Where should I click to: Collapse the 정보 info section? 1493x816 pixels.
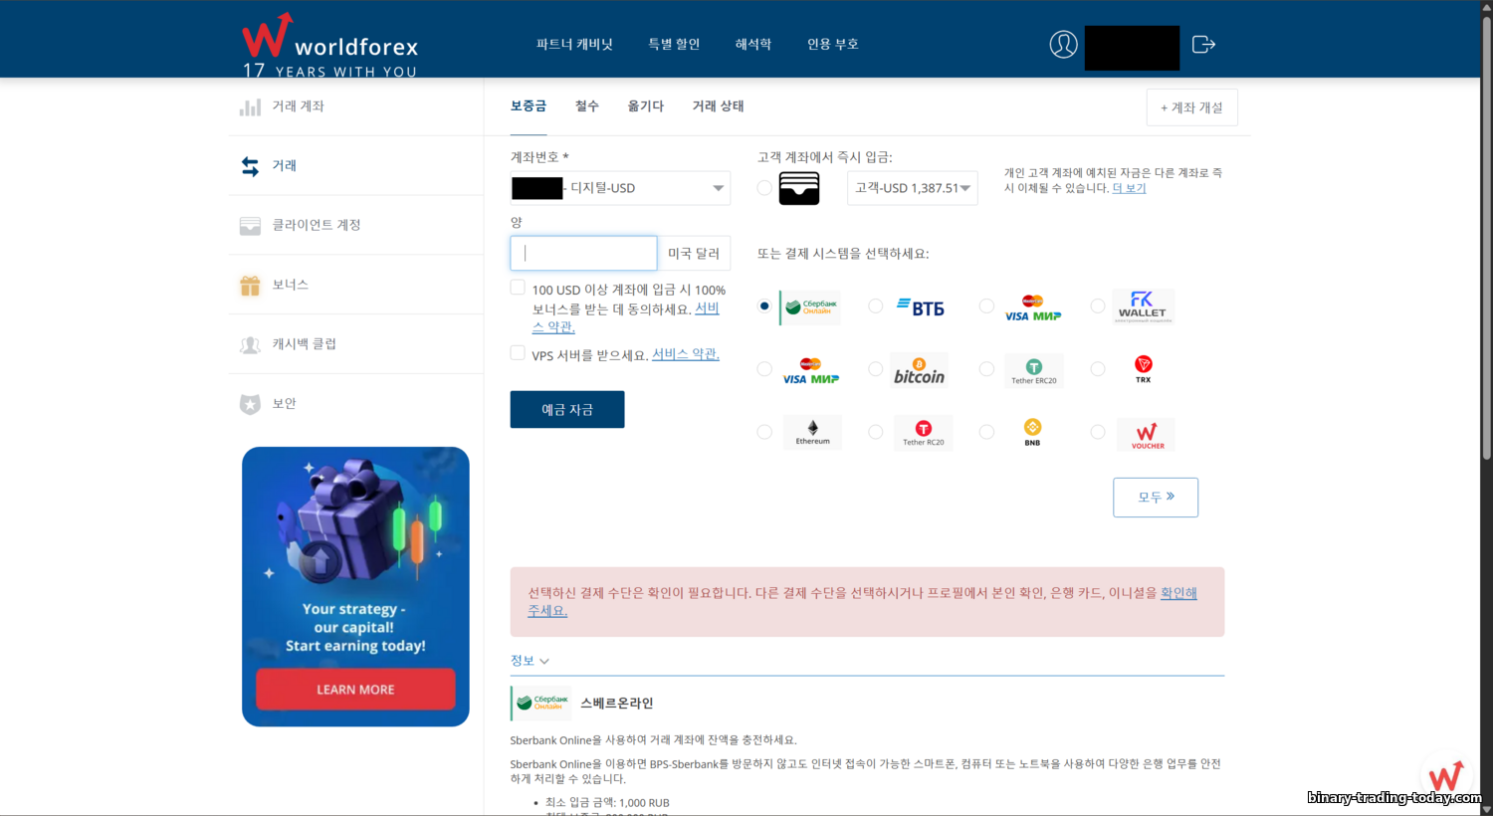coord(530,661)
